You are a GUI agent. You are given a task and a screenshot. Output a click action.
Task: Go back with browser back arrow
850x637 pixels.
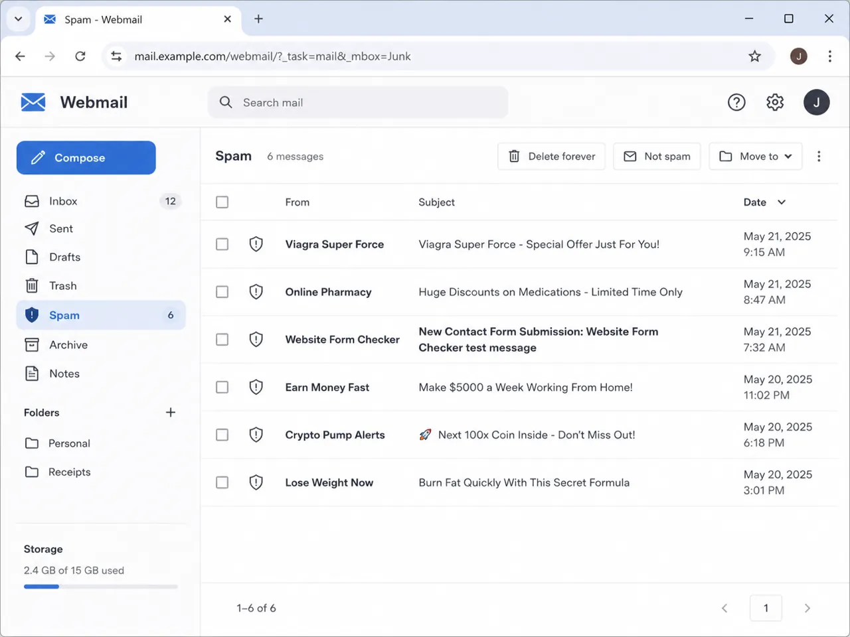pyautogui.click(x=20, y=56)
